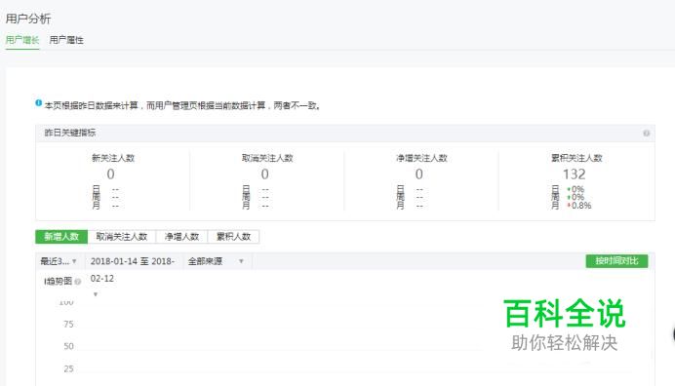Open the 用户属性 tab
Screen dimensions: 675x386
[x=66, y=40]
